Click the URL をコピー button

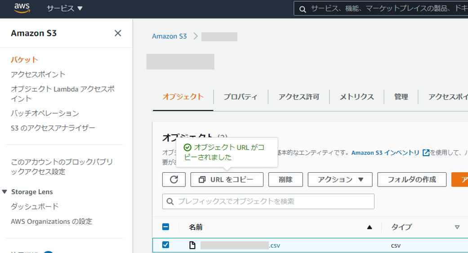click(227, 179)
